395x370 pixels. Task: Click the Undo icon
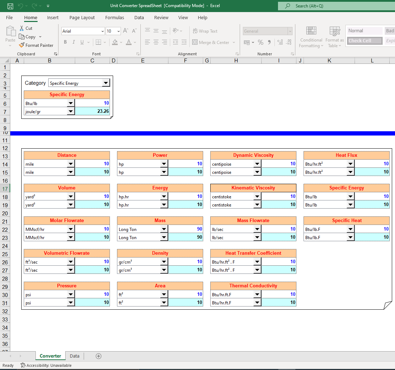(21, 6)
